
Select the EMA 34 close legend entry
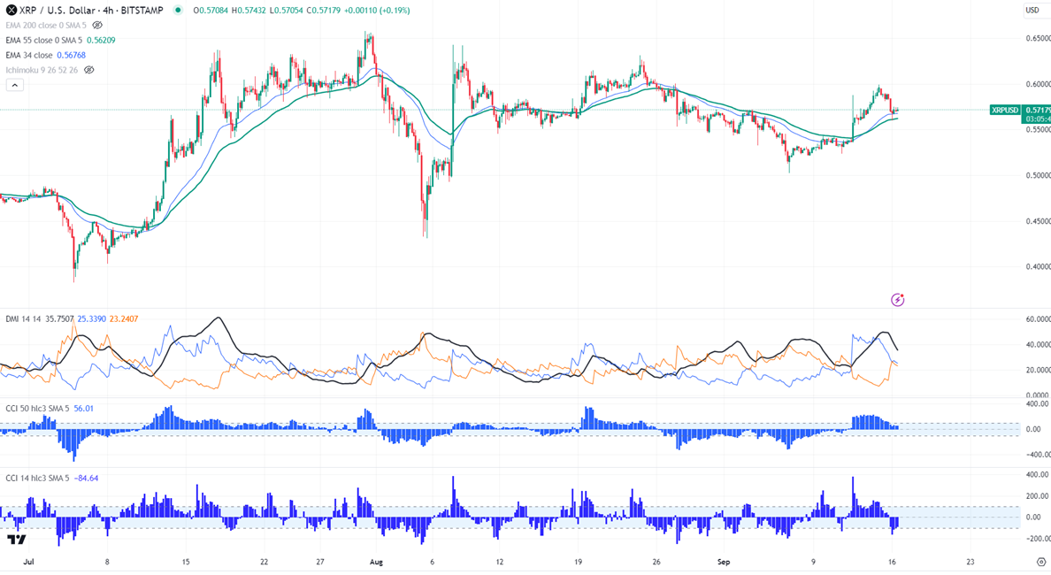coord(29,55)
